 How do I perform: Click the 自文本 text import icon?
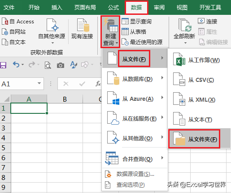click(5, 42)
